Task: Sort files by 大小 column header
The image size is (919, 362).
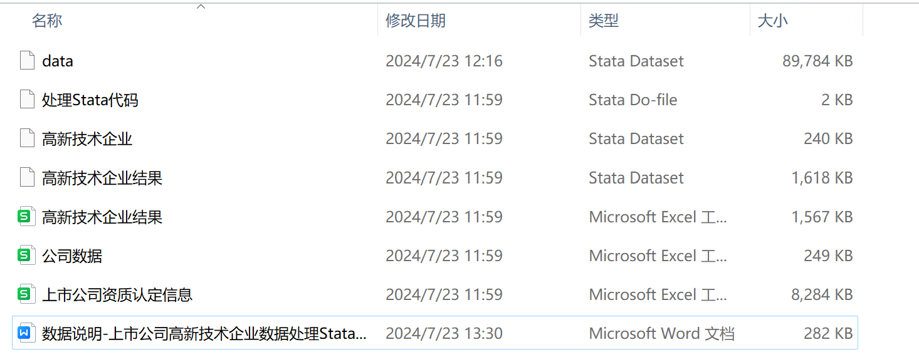Action: [772, 21]
